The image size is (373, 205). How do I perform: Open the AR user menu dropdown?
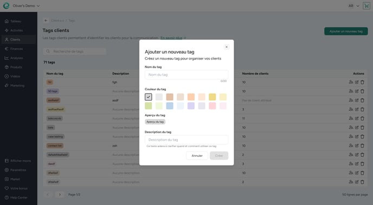[353, 6]
